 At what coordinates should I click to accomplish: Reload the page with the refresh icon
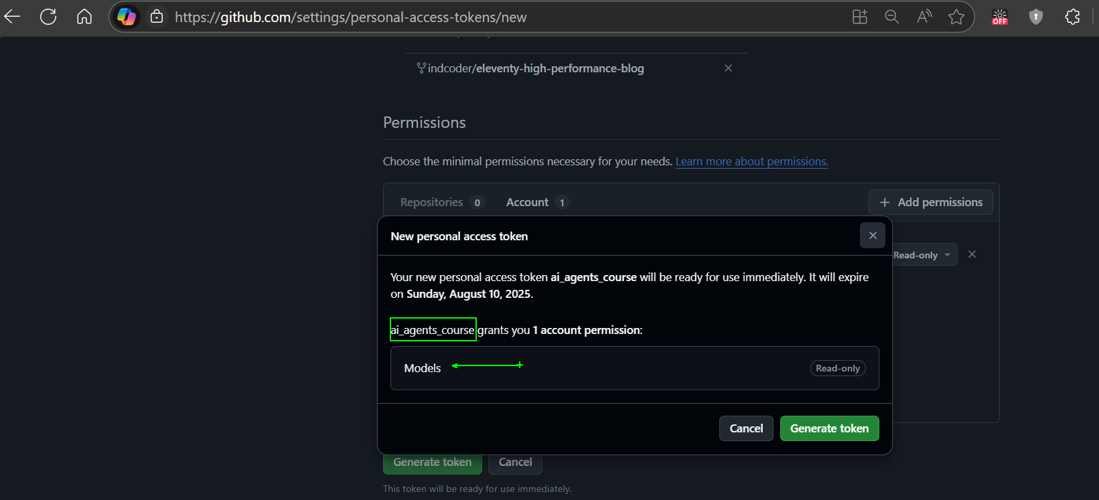pyautogui.click(x=48, y=17)
